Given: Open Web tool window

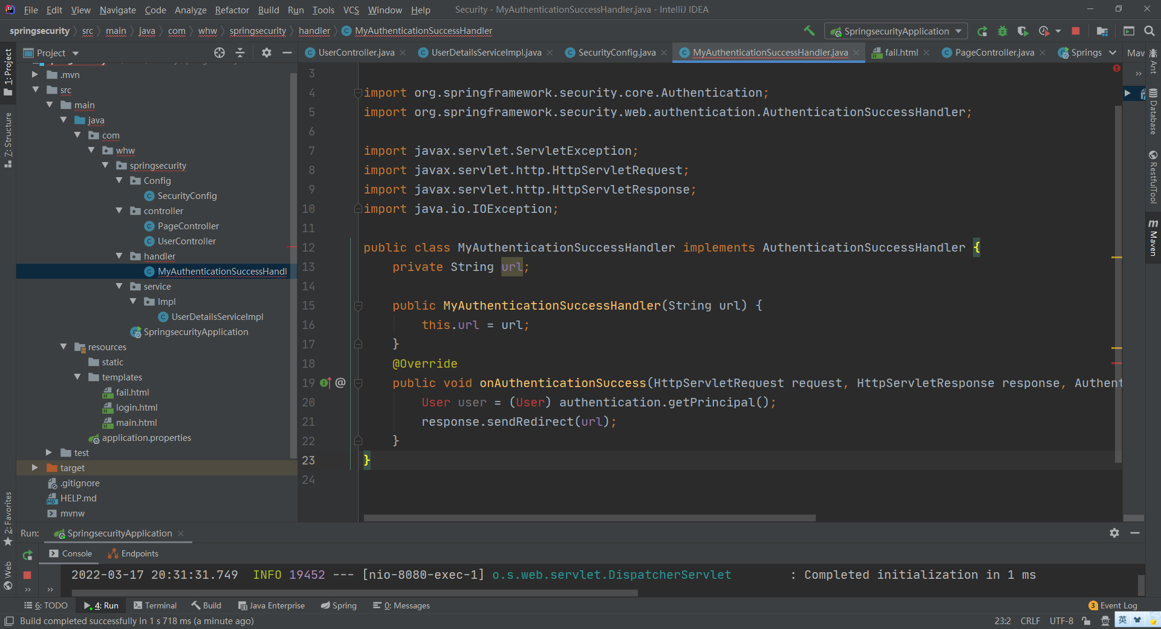Looking at the screenshot, I should pyautogui.click(x=8, y=575).
